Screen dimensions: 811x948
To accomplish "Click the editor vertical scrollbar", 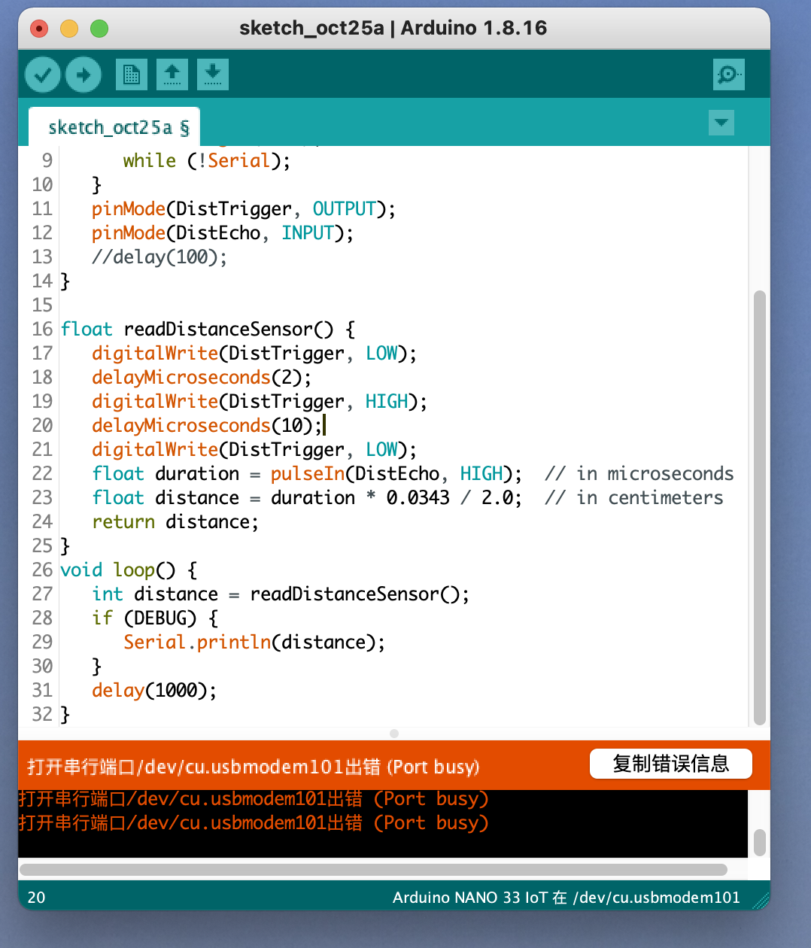I will click(x=760, y=508).
